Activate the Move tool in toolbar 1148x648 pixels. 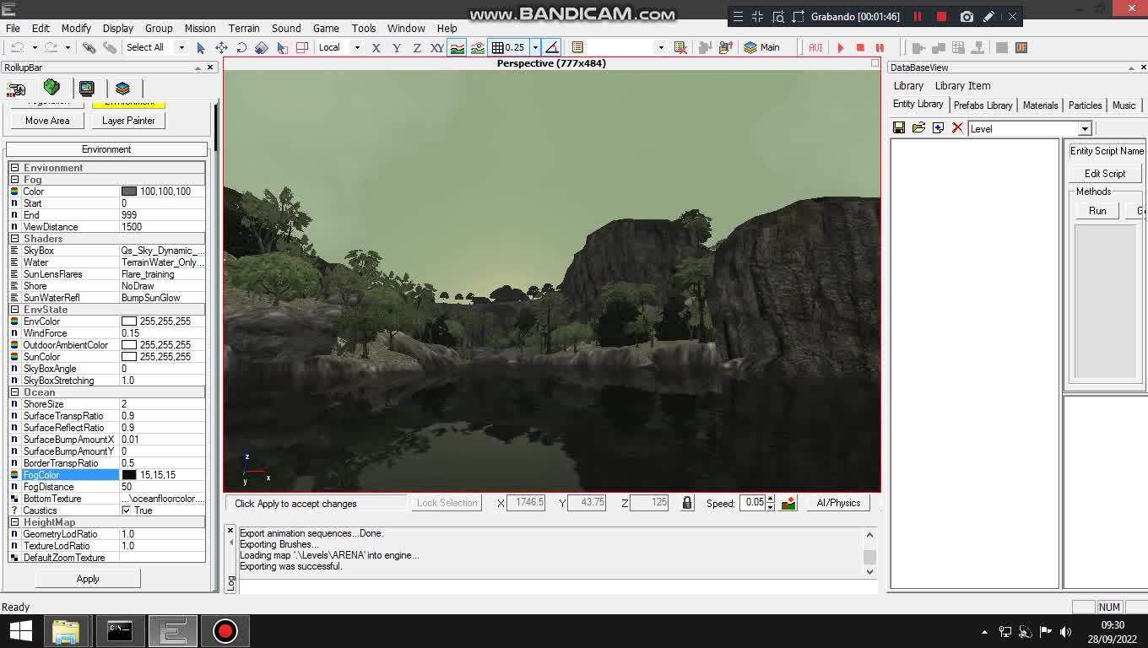point(221,48)
